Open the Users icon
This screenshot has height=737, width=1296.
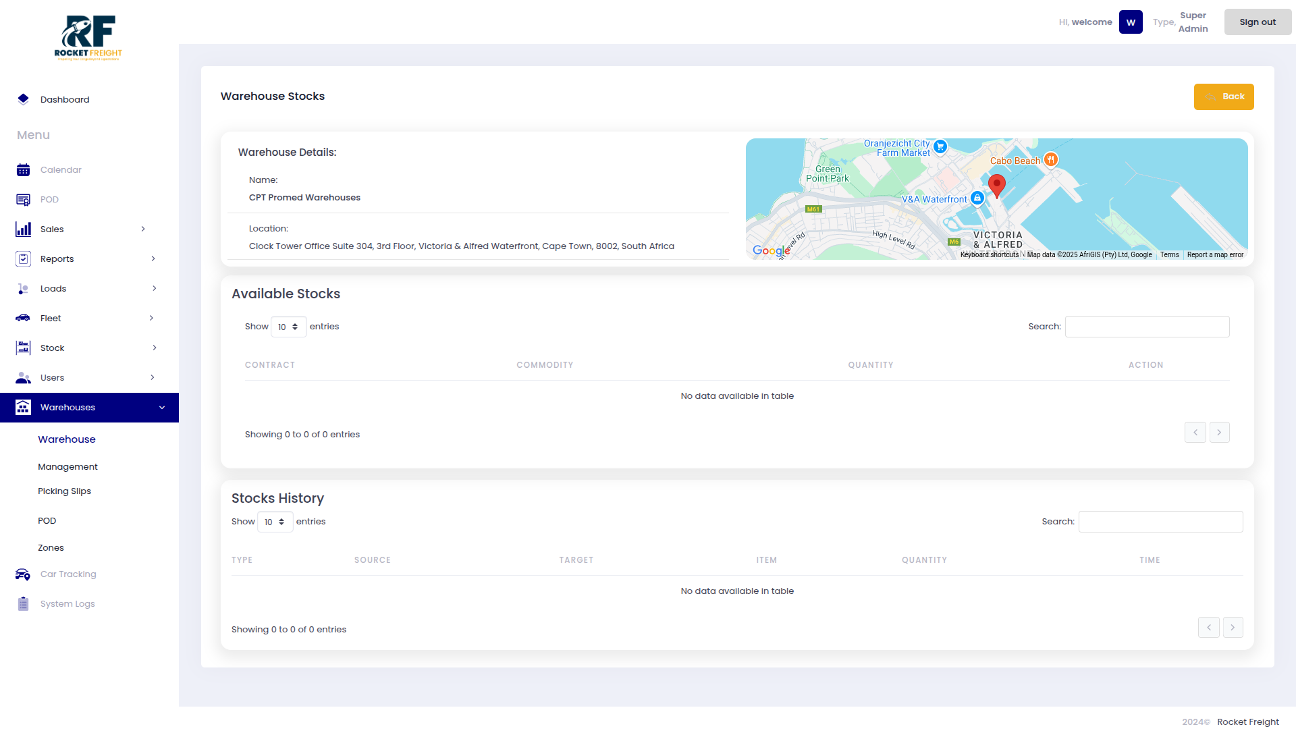click(x=23, y=377)
